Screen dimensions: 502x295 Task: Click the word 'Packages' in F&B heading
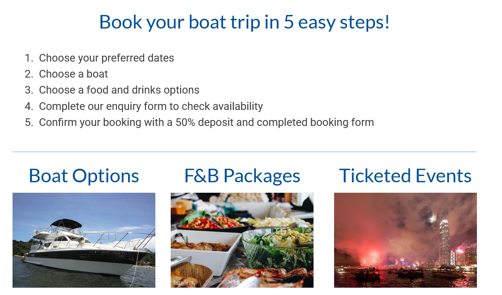(262, 176)
